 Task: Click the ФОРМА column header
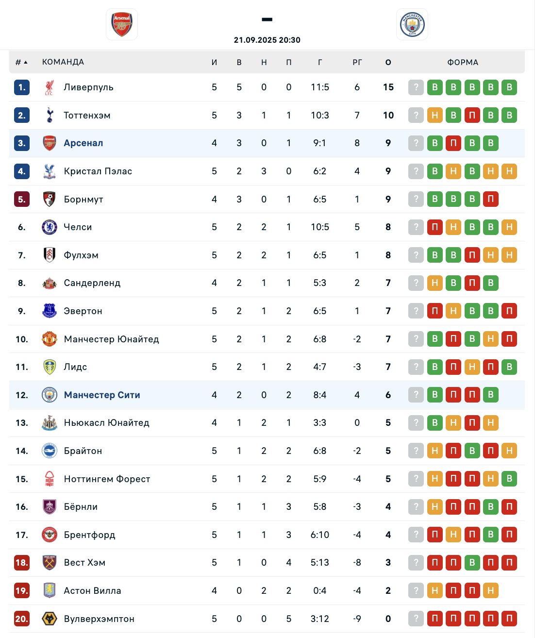[x=463, y=62]
